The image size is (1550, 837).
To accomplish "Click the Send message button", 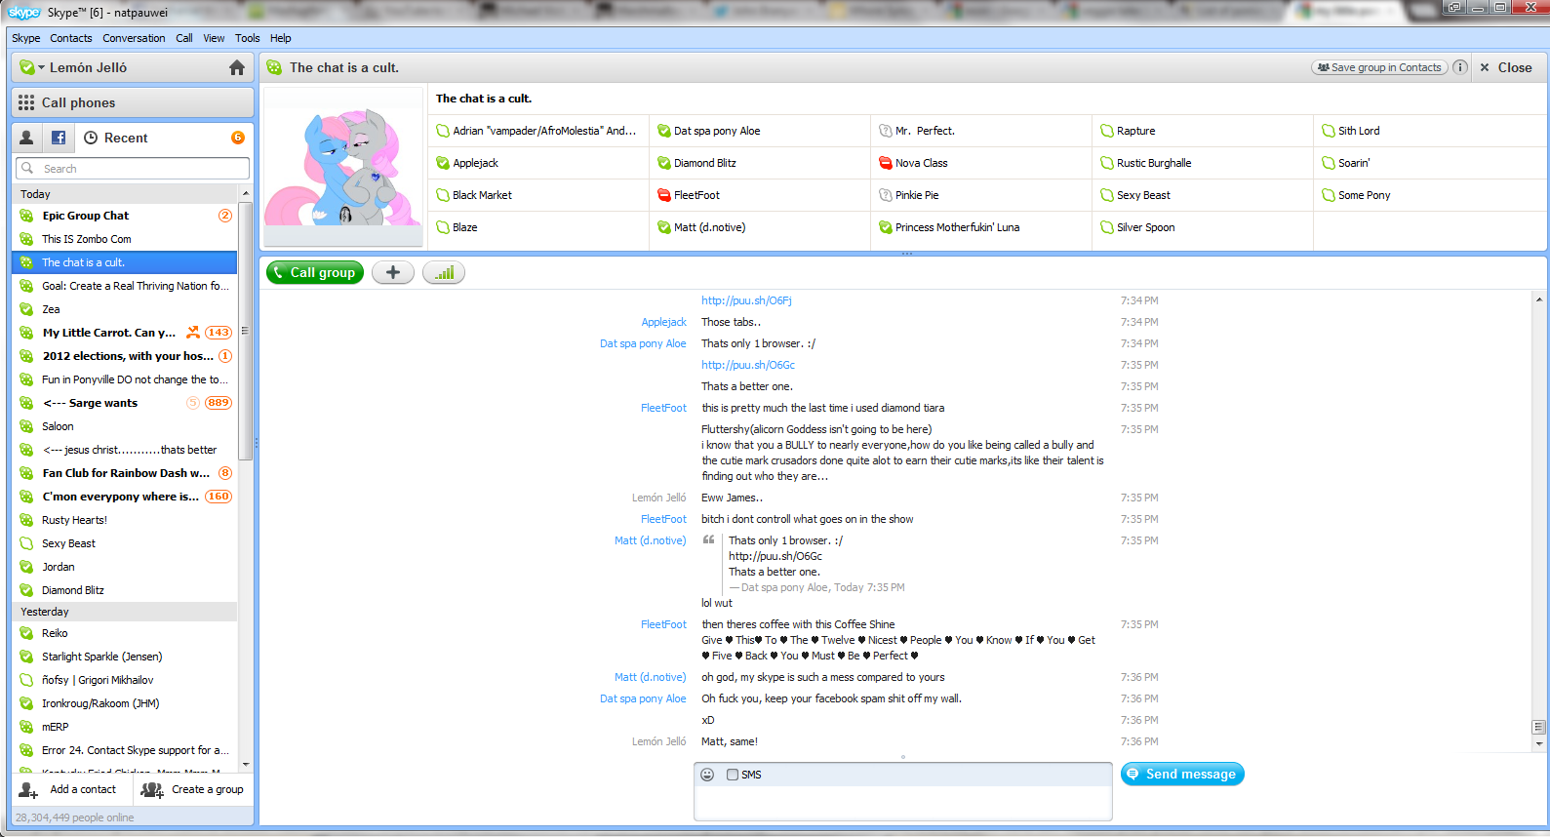I will (1182, 774).
